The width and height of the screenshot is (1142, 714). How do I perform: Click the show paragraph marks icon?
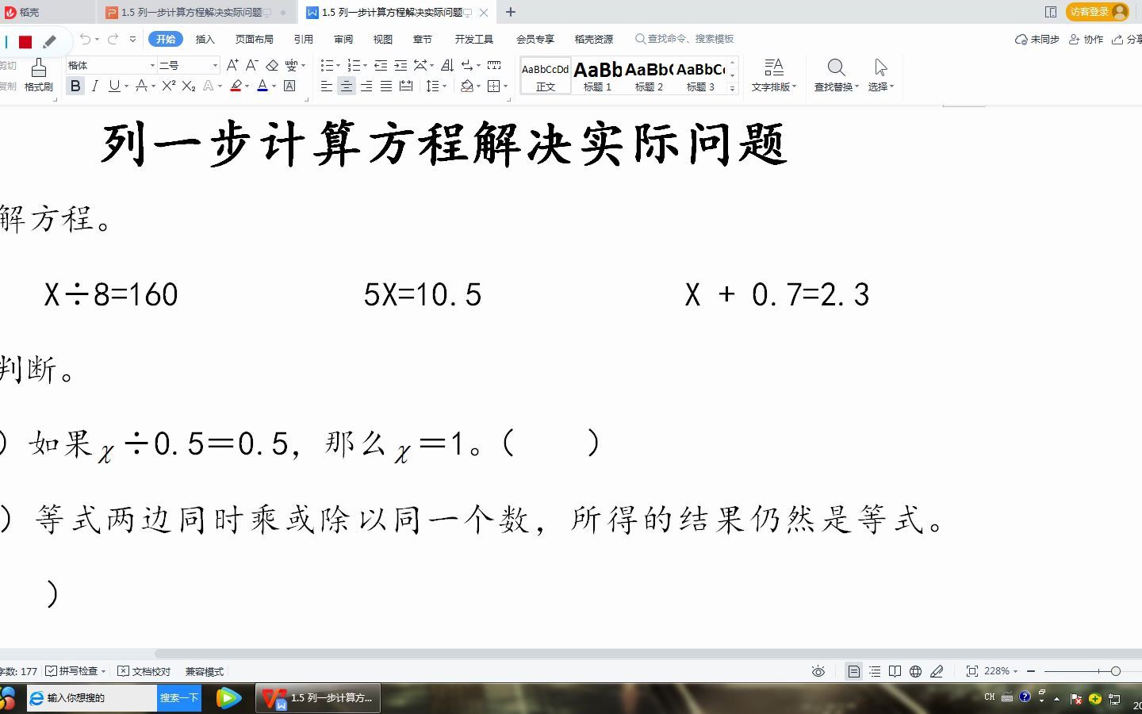467,65
